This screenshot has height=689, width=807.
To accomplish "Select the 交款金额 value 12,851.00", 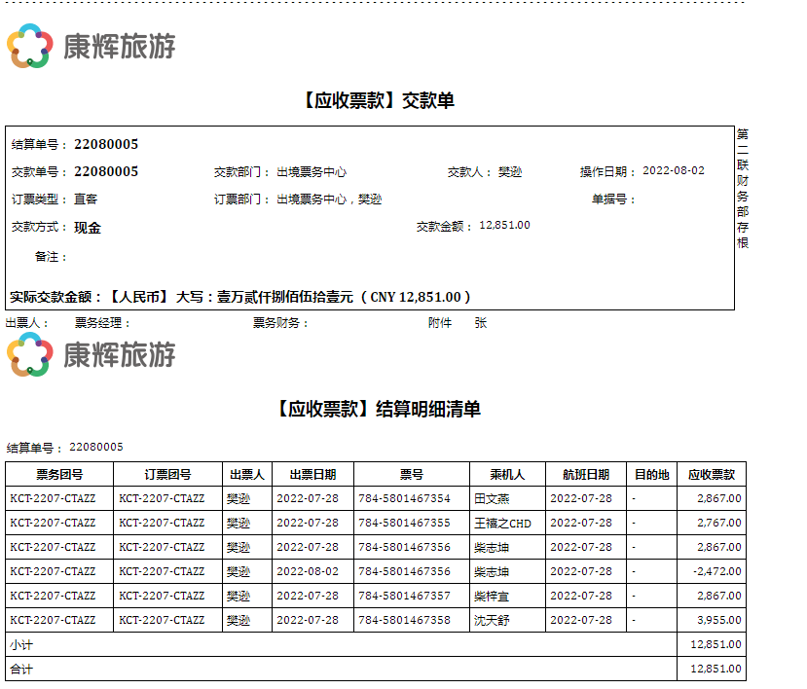I will pos(504,226).
